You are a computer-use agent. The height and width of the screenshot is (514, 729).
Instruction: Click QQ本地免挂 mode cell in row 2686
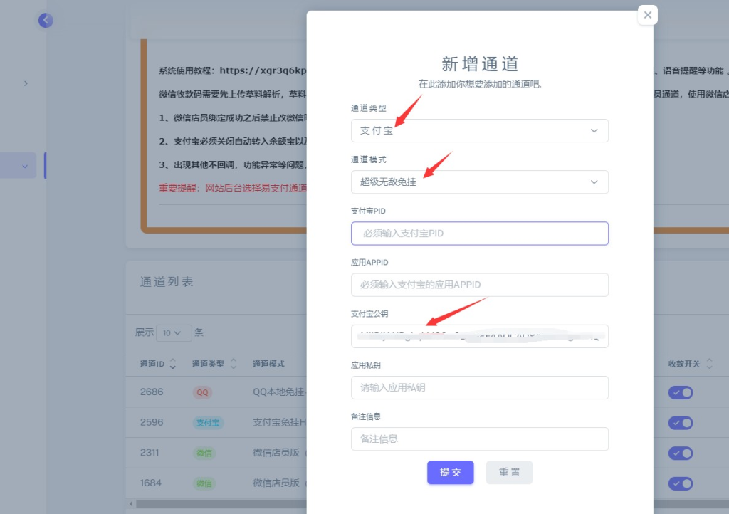tap(279, 392)
